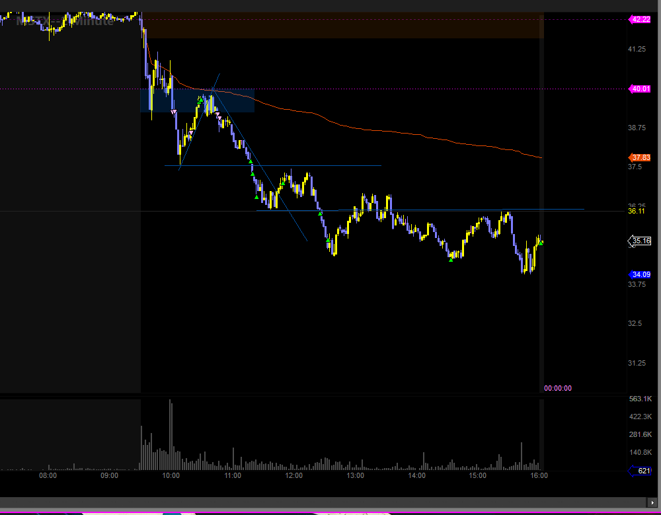Click the 31.25 price axis label
Image resolution: width=661 pixels, height=515 pixels.
coord(637,363)
